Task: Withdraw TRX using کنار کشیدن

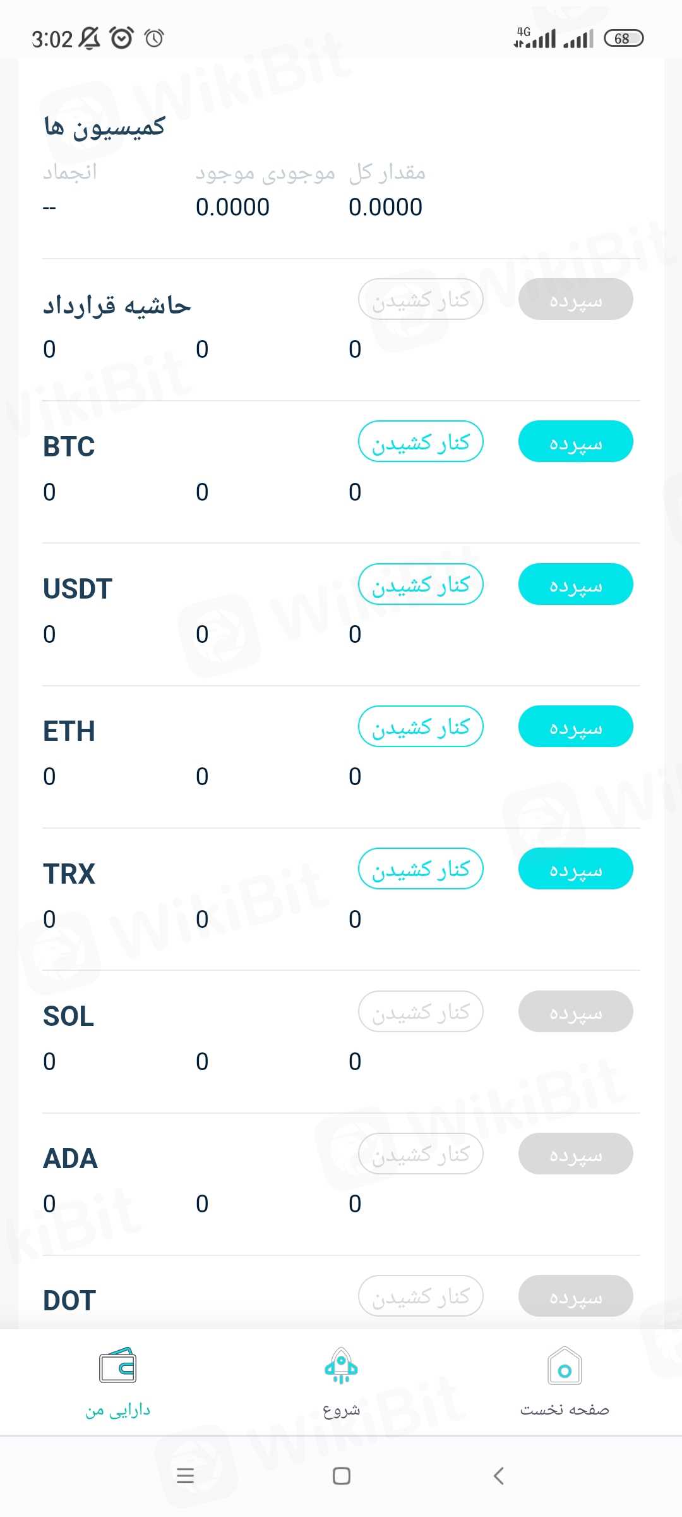Action: (421, 868)
